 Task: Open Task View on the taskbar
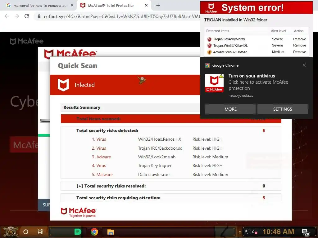pos(41,232)
